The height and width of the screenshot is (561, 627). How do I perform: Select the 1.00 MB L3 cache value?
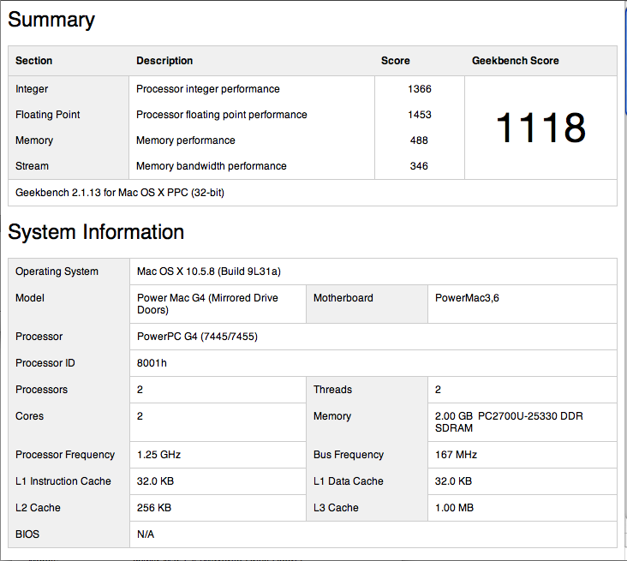coord(454,508)
